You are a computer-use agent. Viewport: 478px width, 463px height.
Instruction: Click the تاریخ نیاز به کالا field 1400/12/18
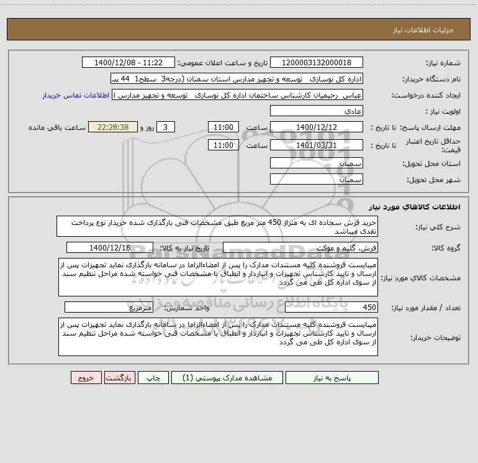110,247
